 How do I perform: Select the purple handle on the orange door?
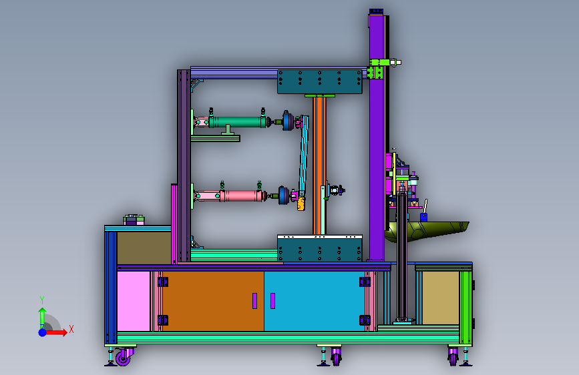tap(255, 301)
